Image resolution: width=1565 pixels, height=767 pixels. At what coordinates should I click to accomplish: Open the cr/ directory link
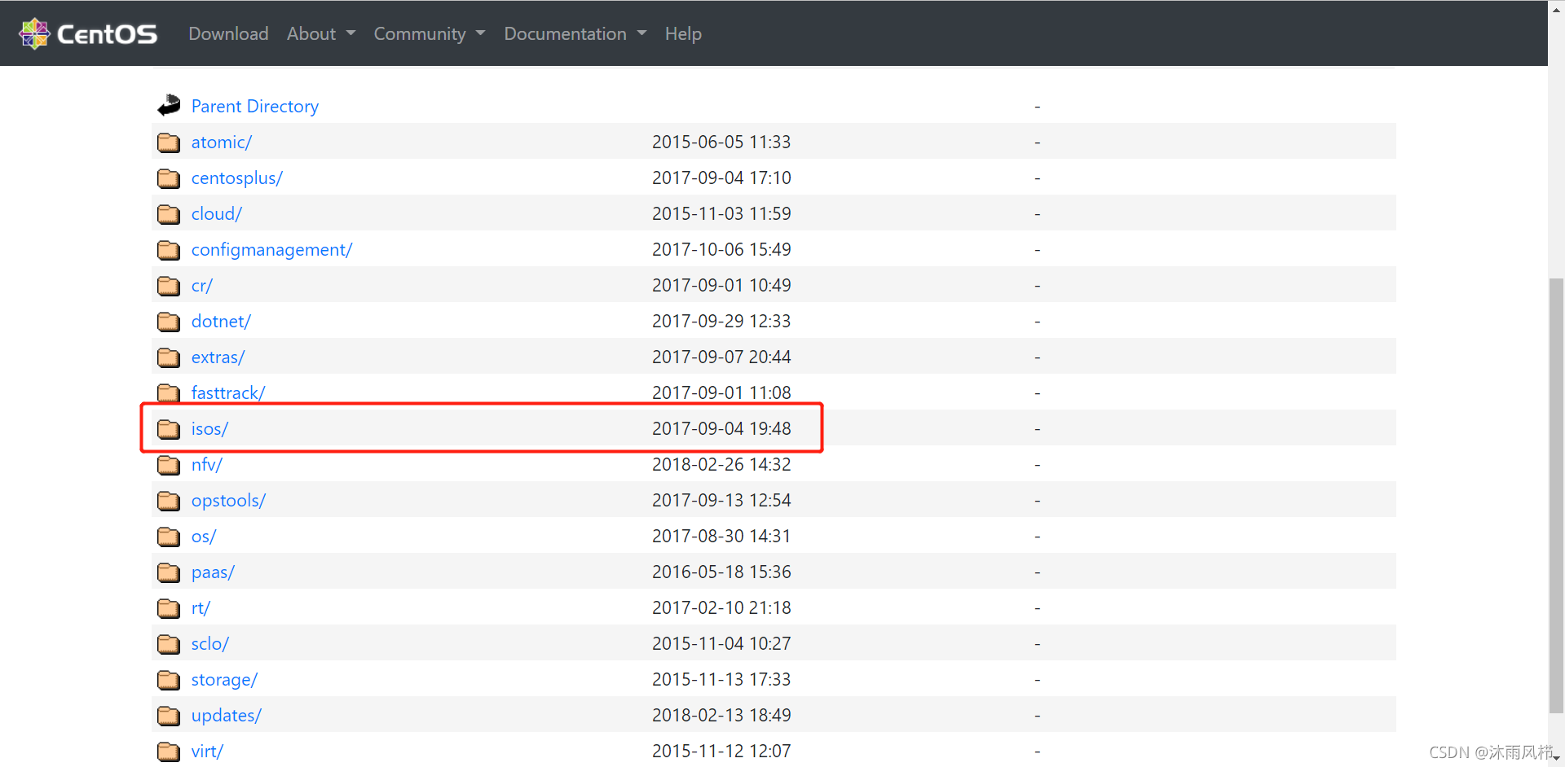201,286
